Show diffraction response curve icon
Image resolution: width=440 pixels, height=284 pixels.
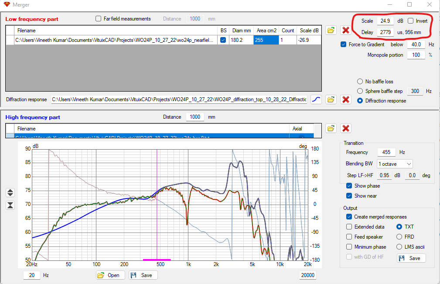pos(316,99)
